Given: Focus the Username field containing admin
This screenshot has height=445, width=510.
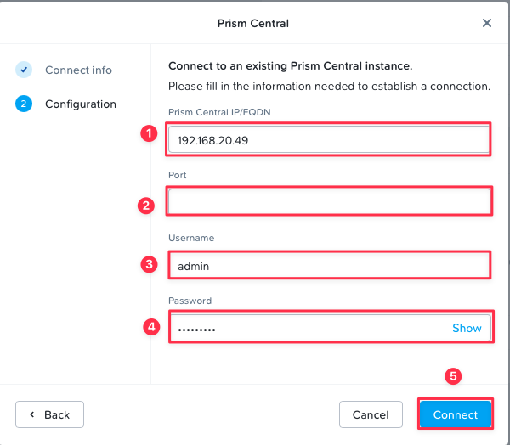Looking at the screenshot, I should pyautogui.click(x=330, y=265).
